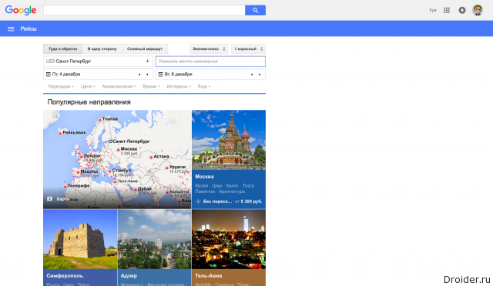Expand the Пересадки filter
This screenshot has width=493, height=286.
tap(61, 86)
